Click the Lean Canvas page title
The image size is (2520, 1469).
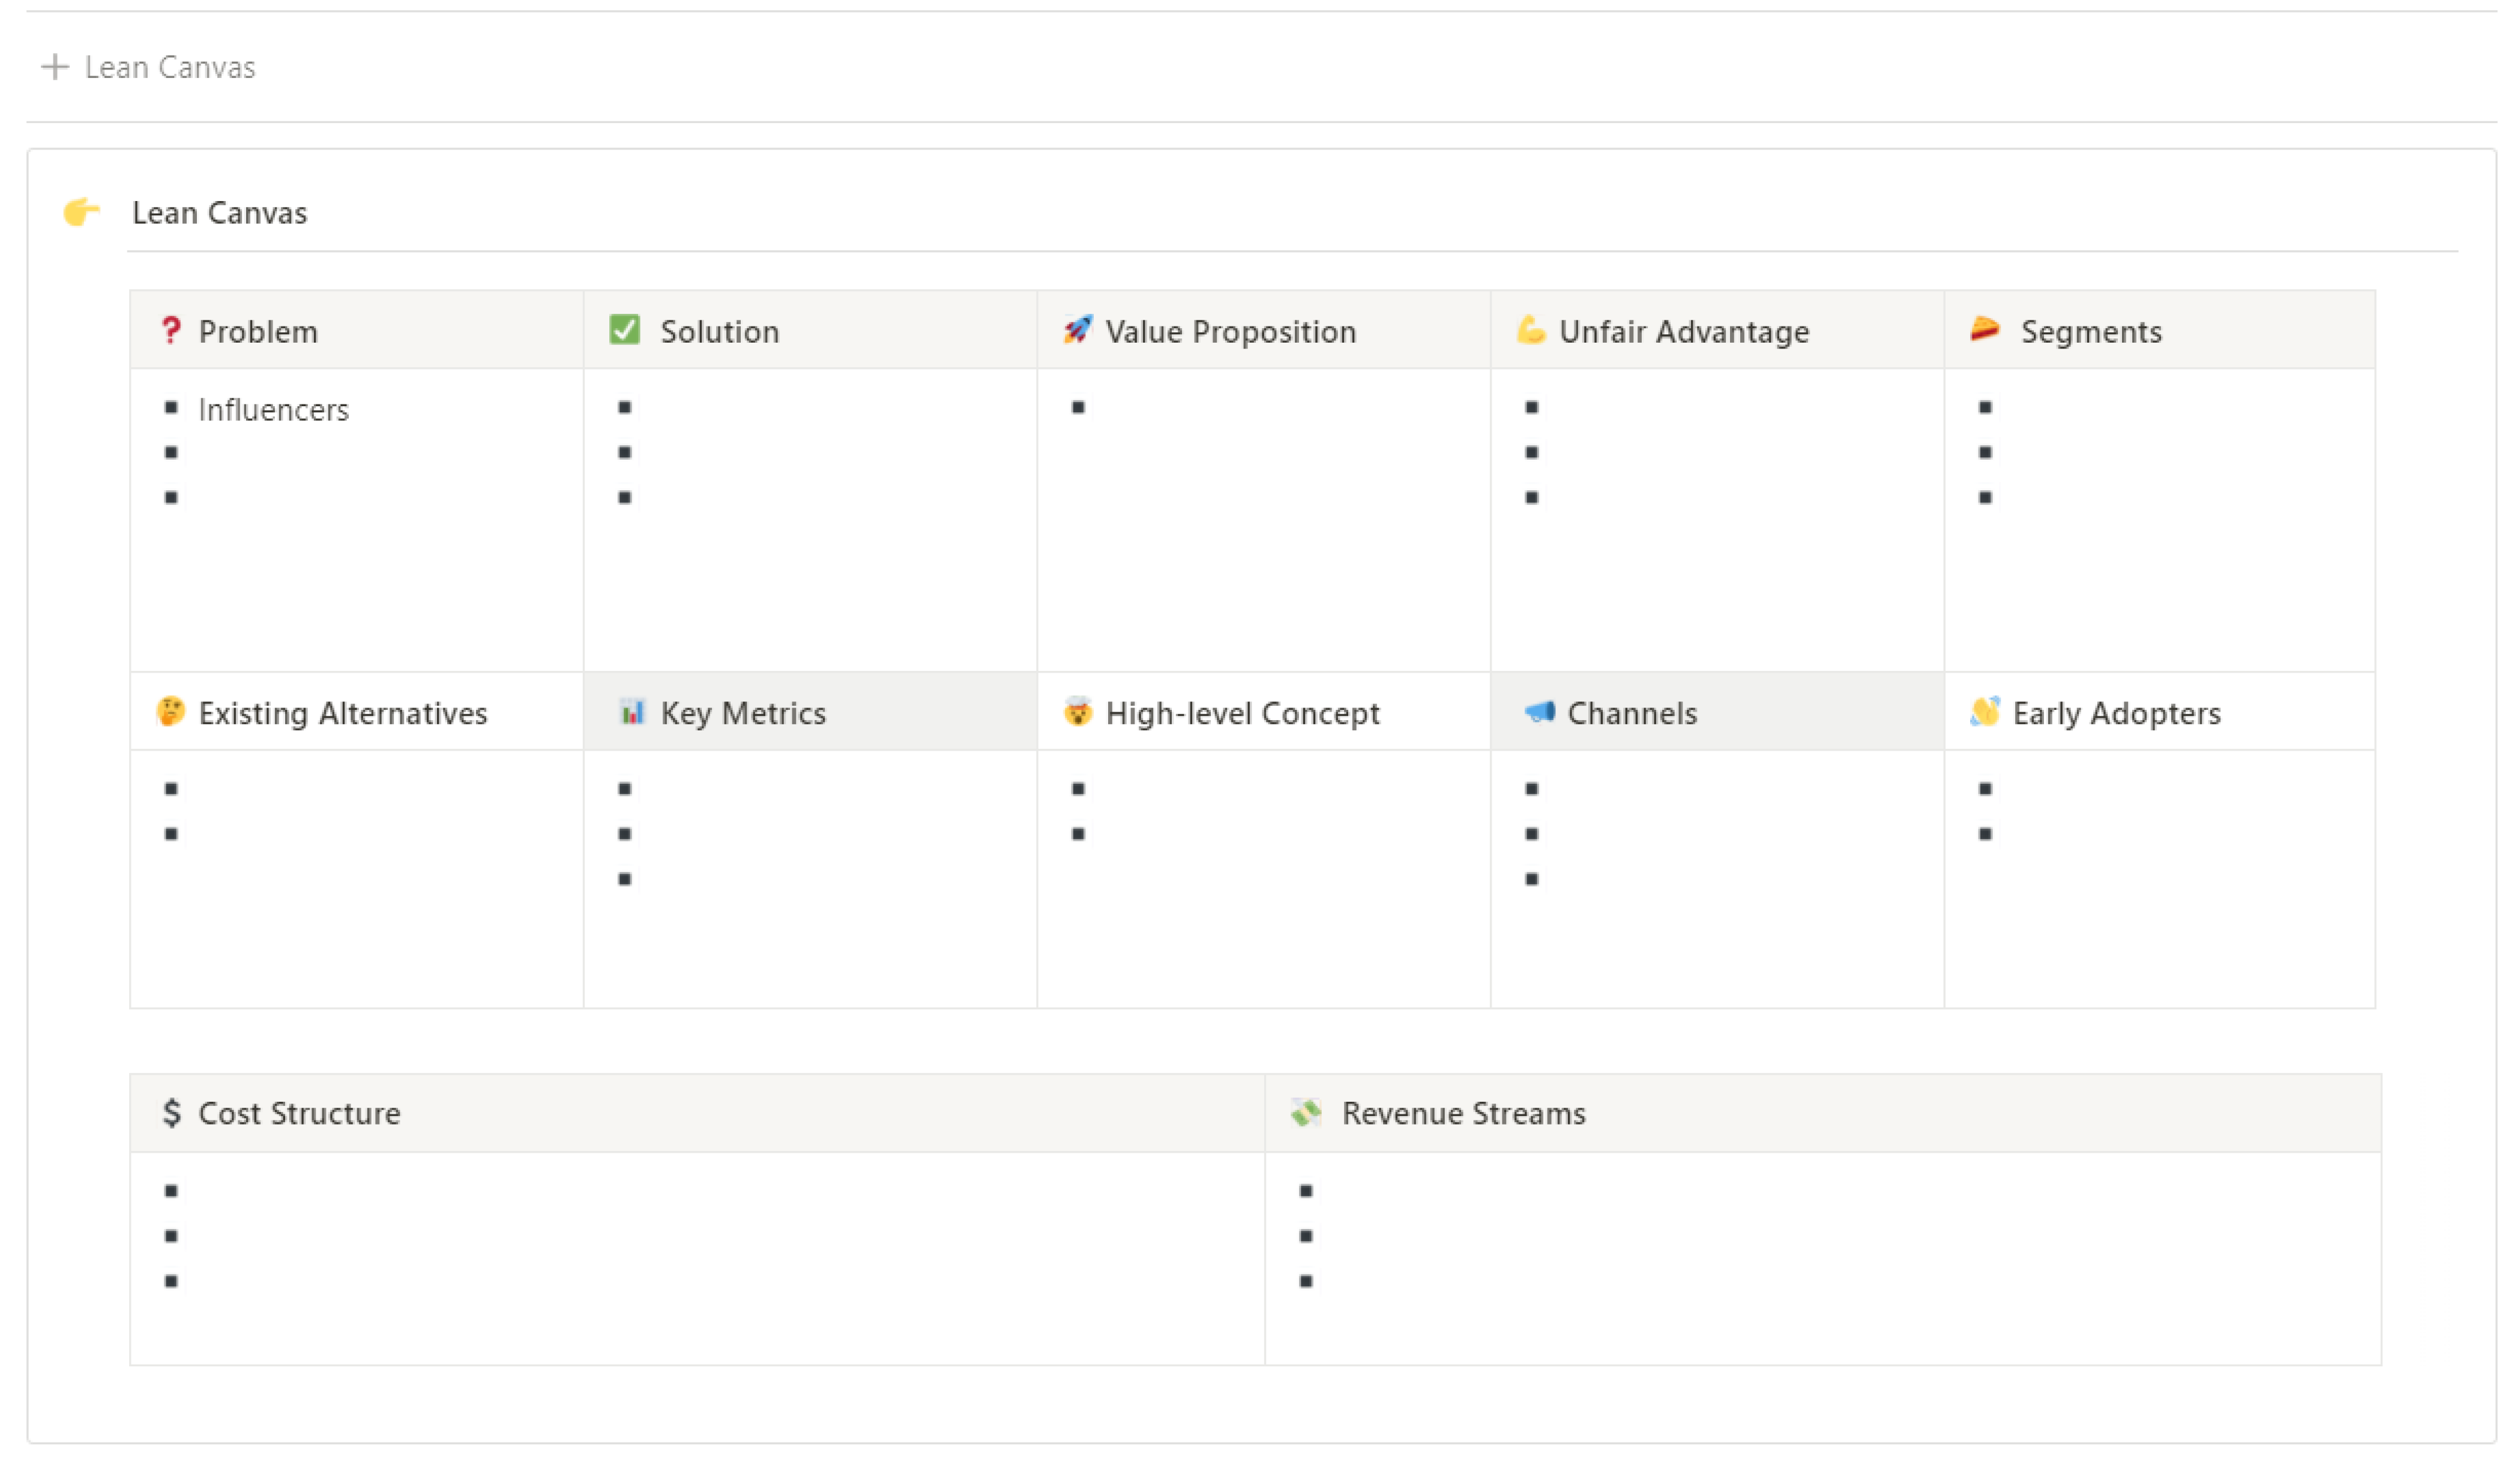click(220, 213)
